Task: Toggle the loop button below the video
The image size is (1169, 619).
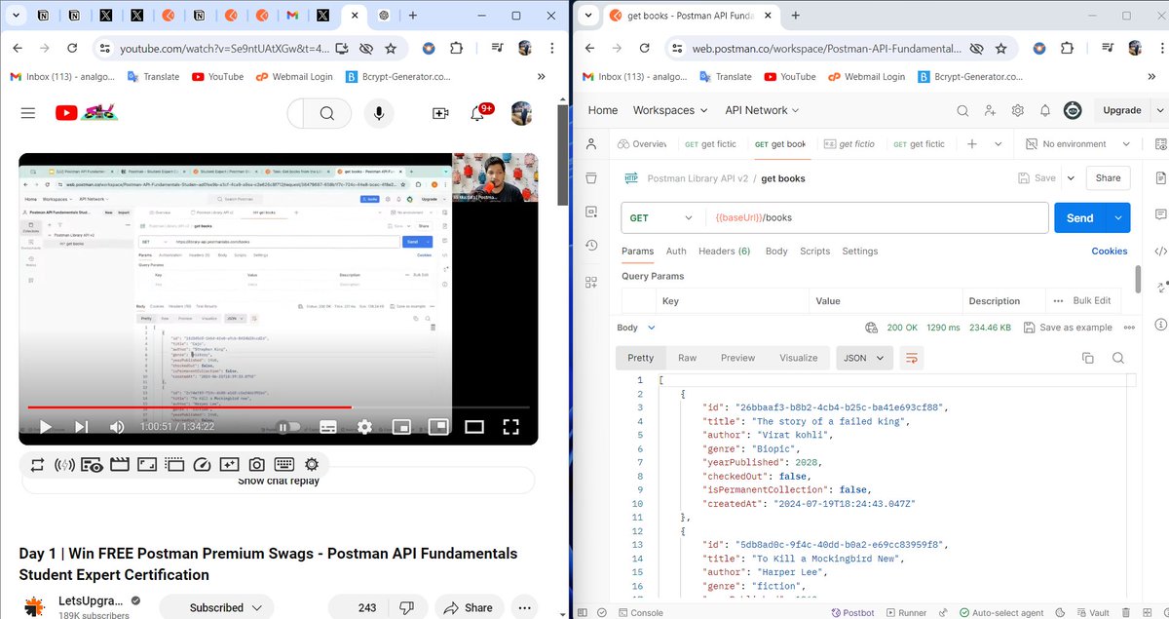Action: (x=37, y=465)
